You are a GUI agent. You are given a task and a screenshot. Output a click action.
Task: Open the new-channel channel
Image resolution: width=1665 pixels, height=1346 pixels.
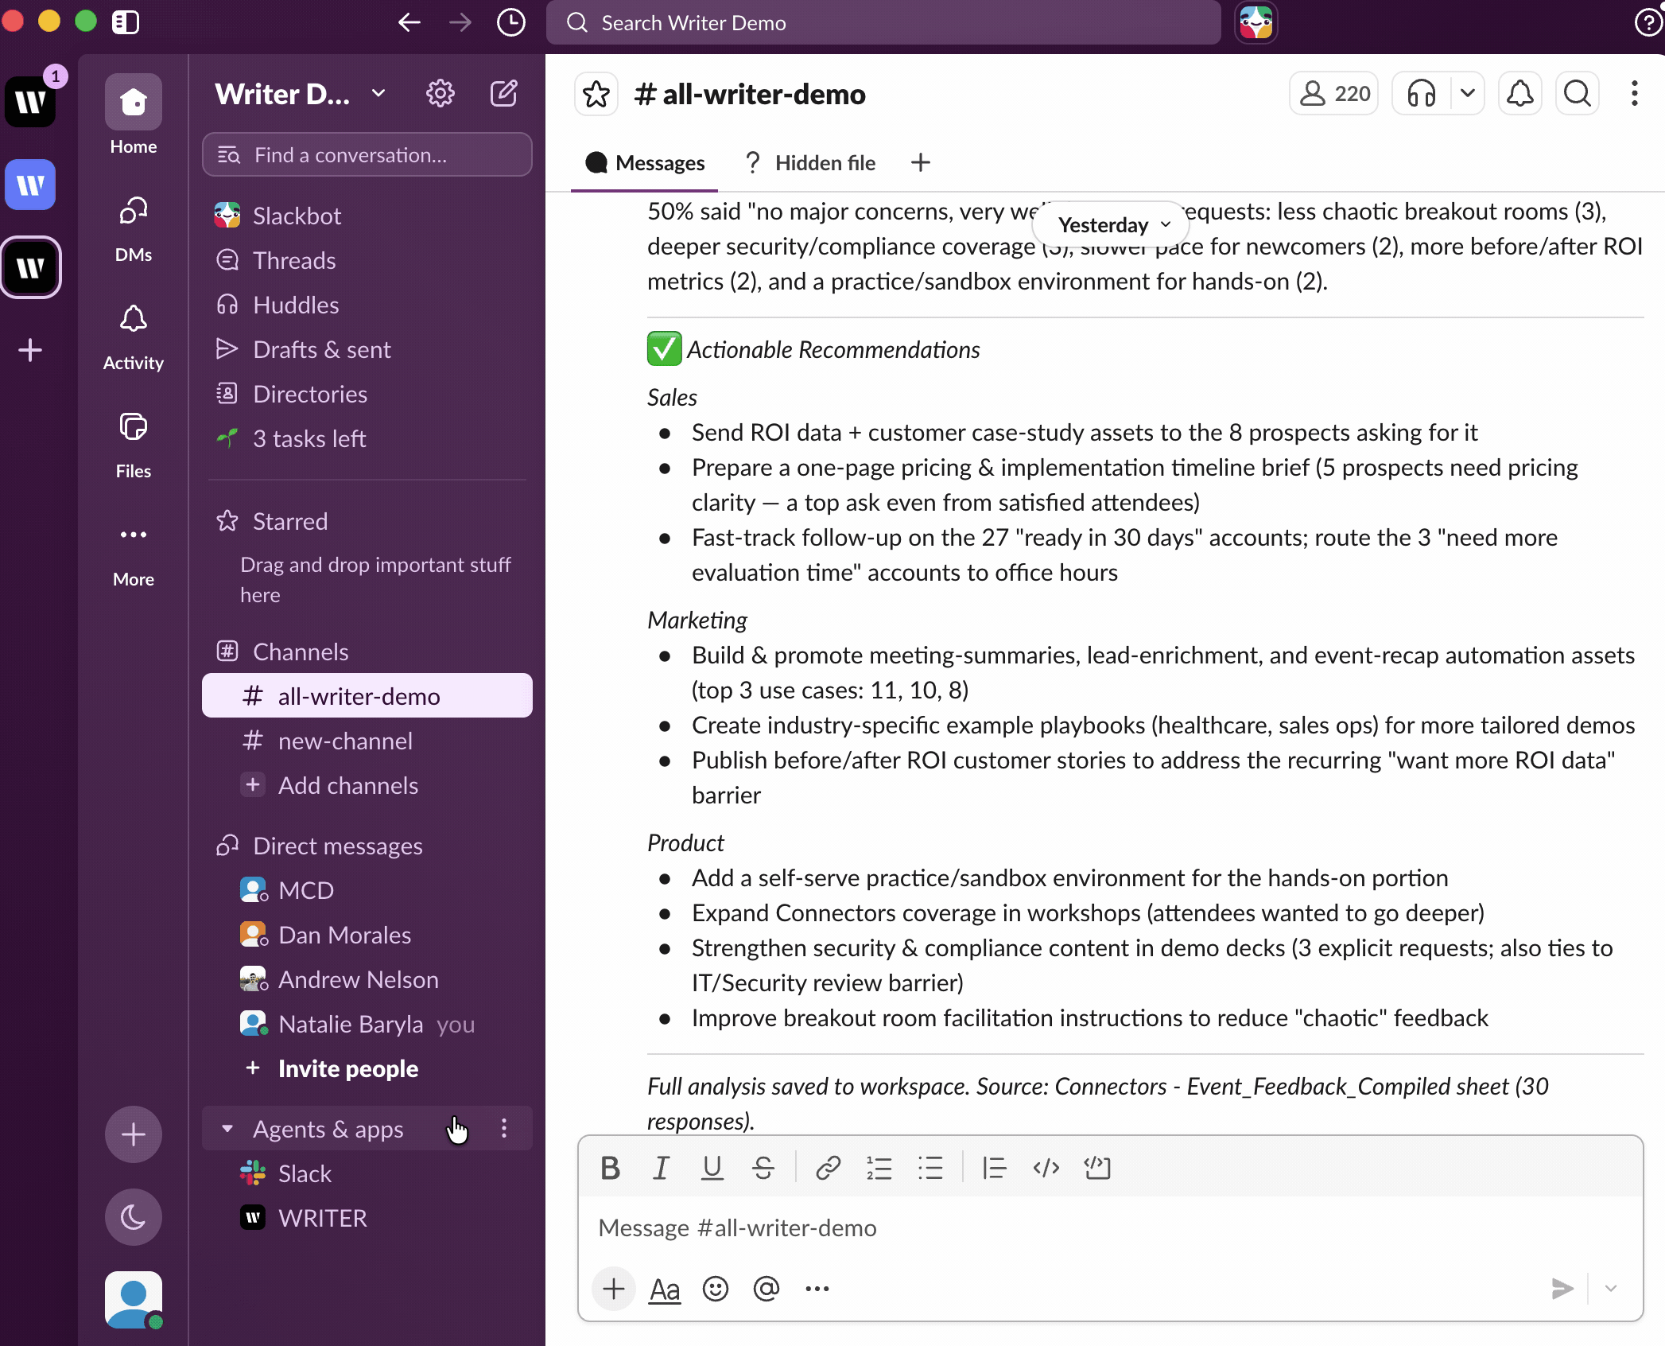click(x=367, y=741)
